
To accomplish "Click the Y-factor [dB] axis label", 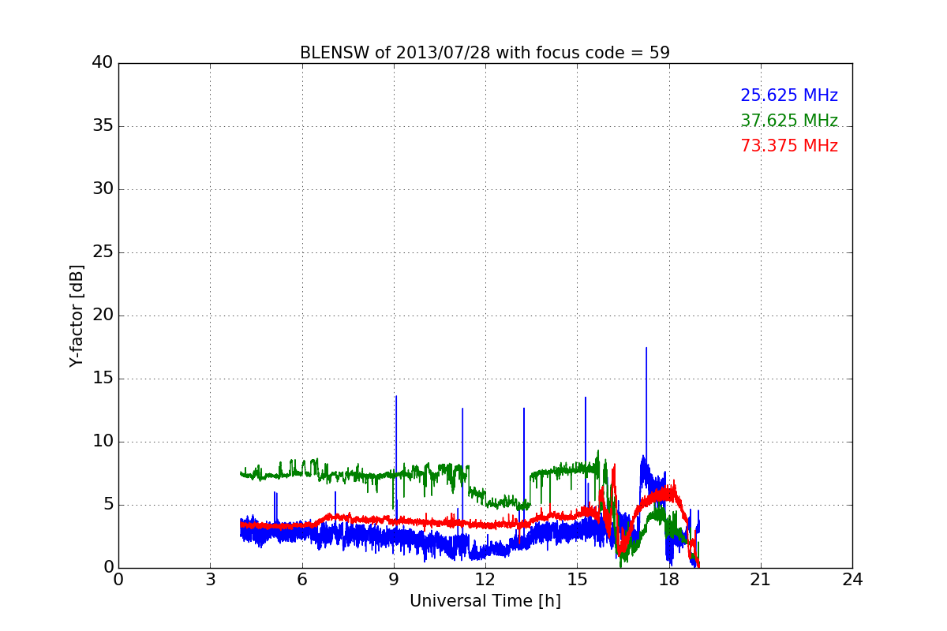I will (x=77, y=315).
